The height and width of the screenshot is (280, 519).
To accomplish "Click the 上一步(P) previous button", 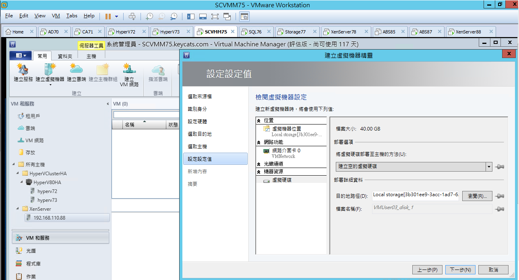I will [428, 270].
